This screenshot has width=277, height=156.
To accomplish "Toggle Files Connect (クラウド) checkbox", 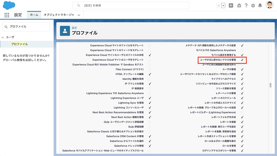I will [150, 70].
